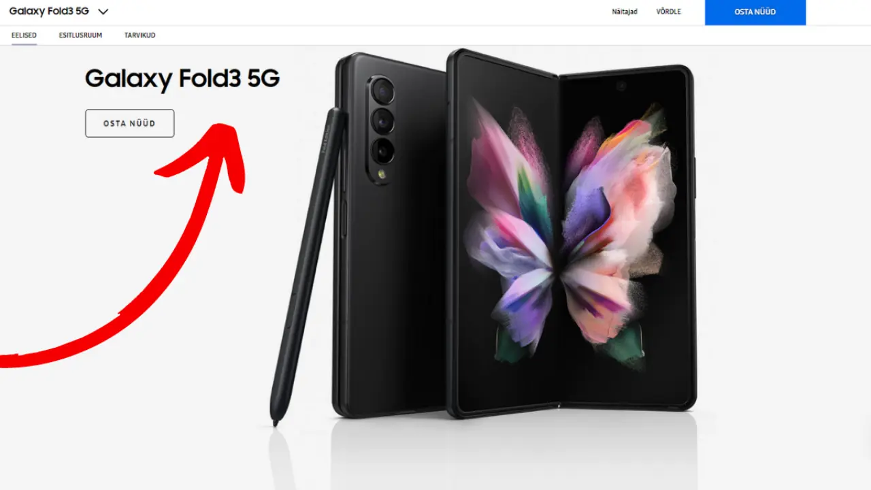Open the Näitajad link
The width and height of the screenshot is (871, 490).
[x=625, y=12]
